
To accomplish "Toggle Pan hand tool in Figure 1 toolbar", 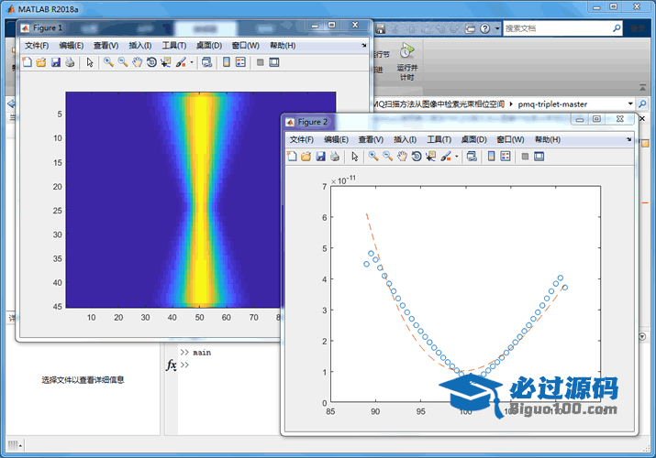I will [x=137, y=62].
